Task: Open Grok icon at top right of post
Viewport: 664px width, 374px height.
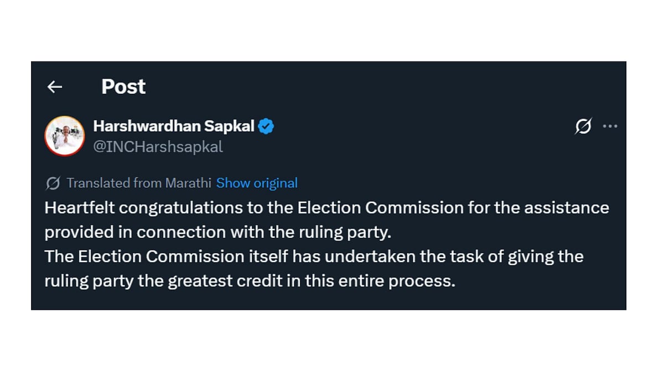Action: [x=583, y=127]
